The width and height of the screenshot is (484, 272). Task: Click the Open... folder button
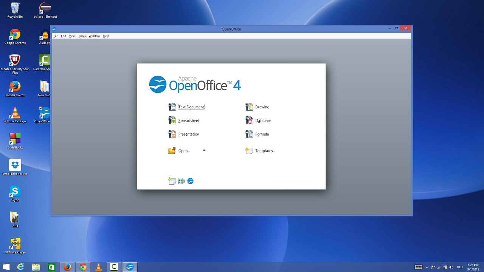(x=179, y=151)
